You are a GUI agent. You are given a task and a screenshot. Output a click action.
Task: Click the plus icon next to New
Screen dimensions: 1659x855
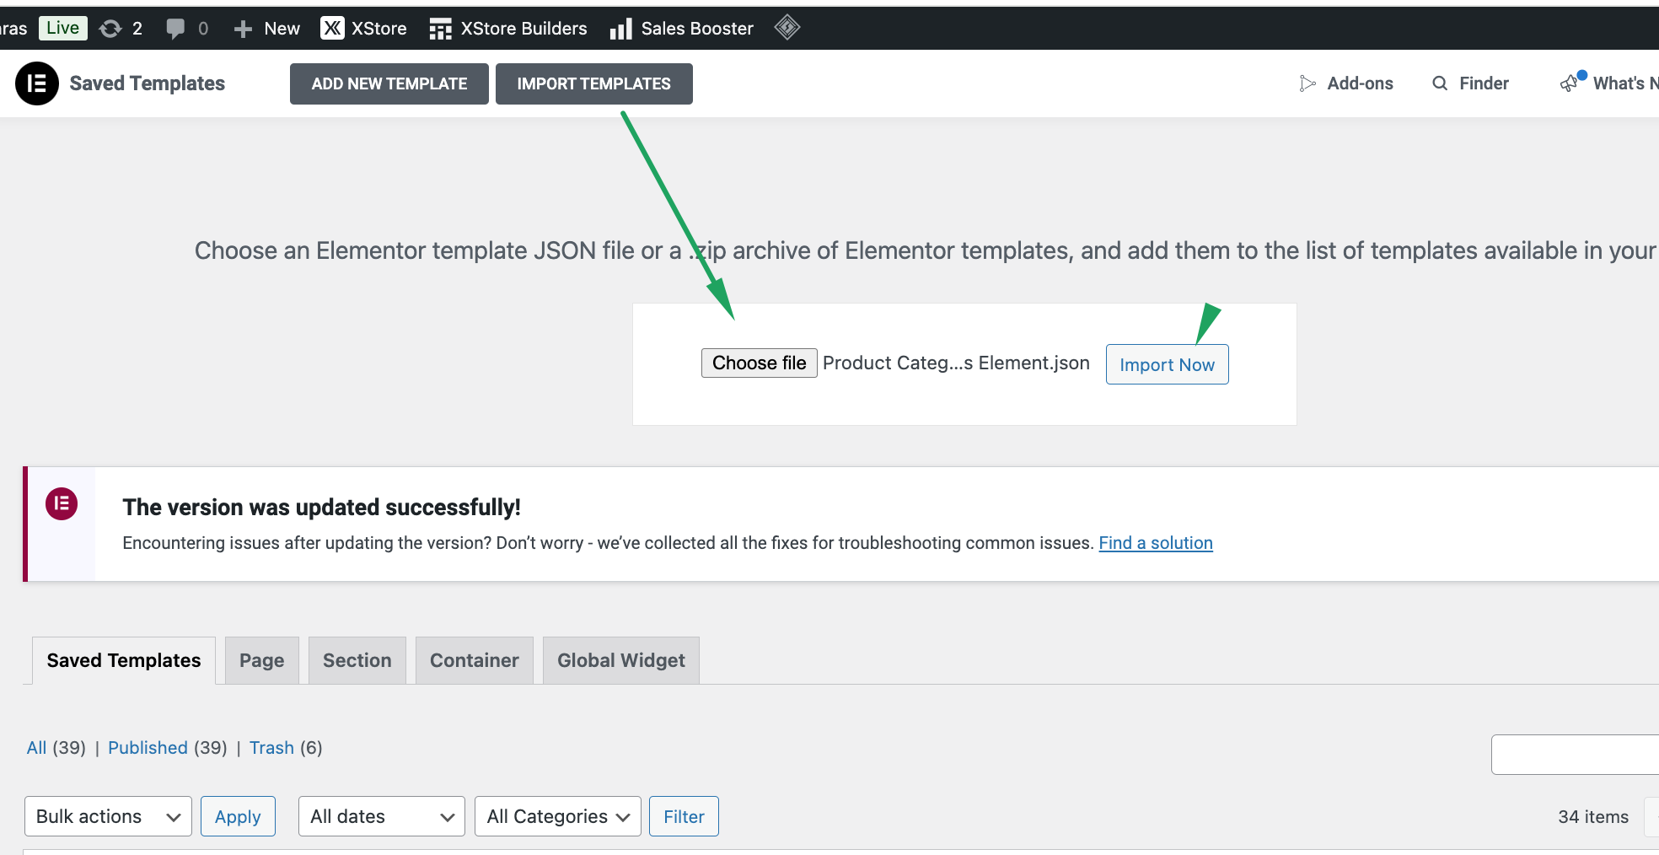pyautogui.click(x=243, y=29)
